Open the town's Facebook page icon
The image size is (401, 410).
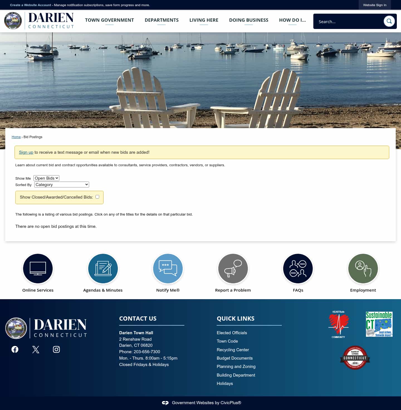point(14,349)
